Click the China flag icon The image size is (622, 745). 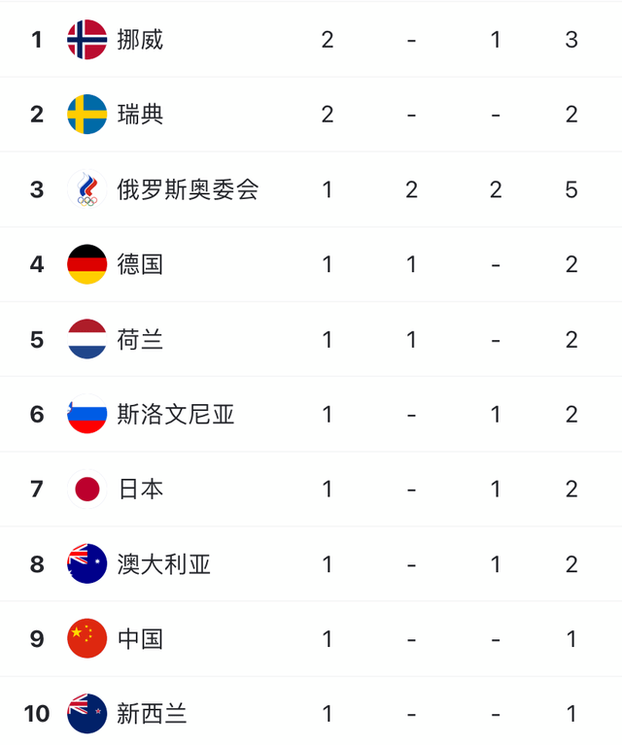tap(86, 638)
